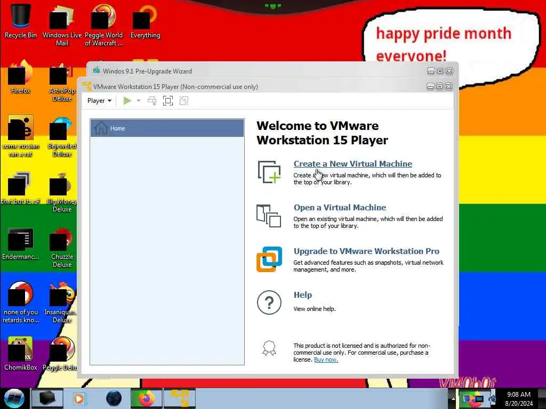This screenshot has width=546, height=409.
Task: Select the Endermanc... desktop icon
Action: point(21,243)
